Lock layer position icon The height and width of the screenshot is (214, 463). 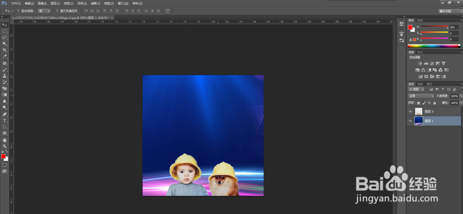point(429,103)
